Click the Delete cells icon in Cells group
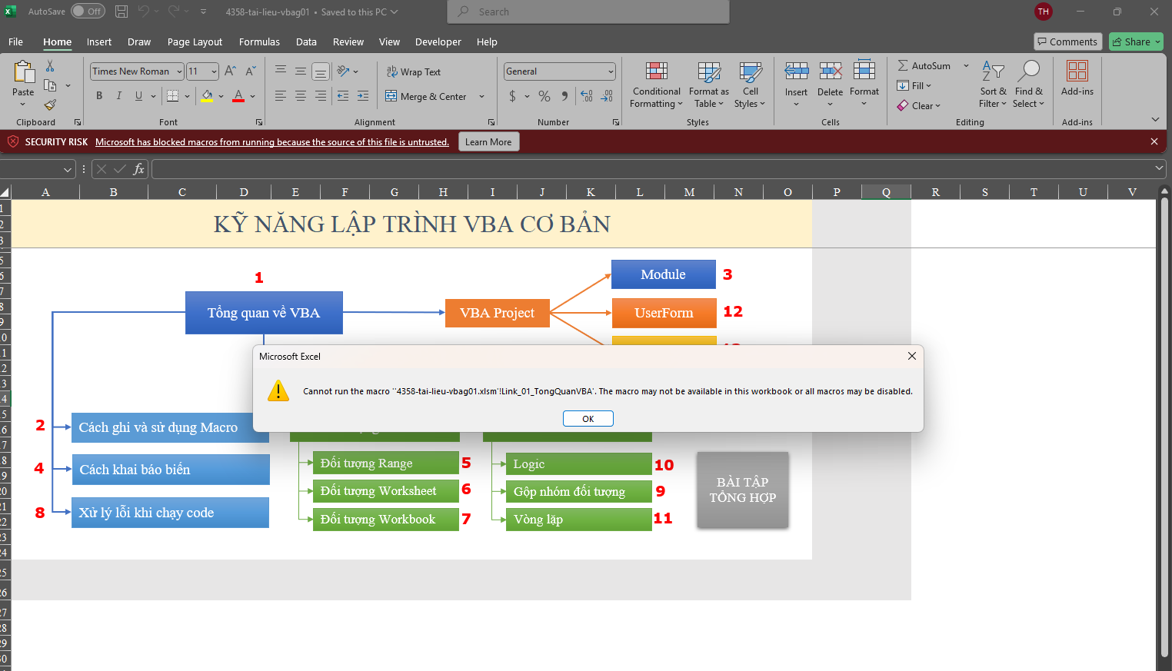Screen dimensions: 1172x671 coord(830,72)
